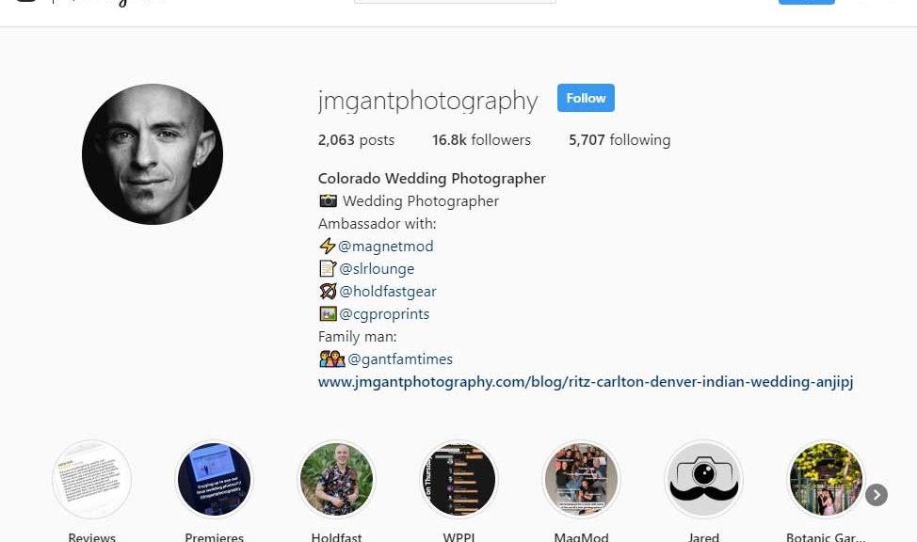The image size is (917, 542).
Task: Follow jmgantphotography
Action: pyautogui.click(x=586, y=98)
